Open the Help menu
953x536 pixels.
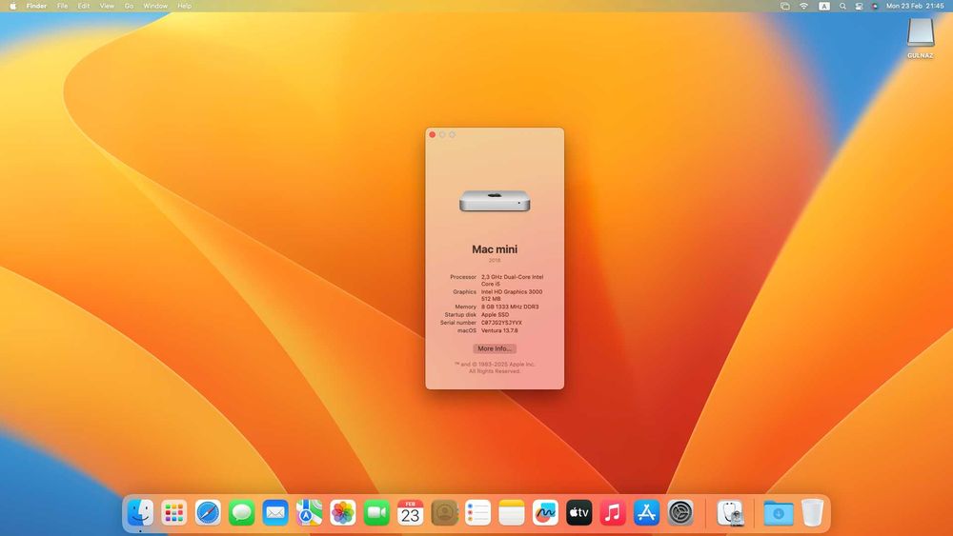click(185, 6)
